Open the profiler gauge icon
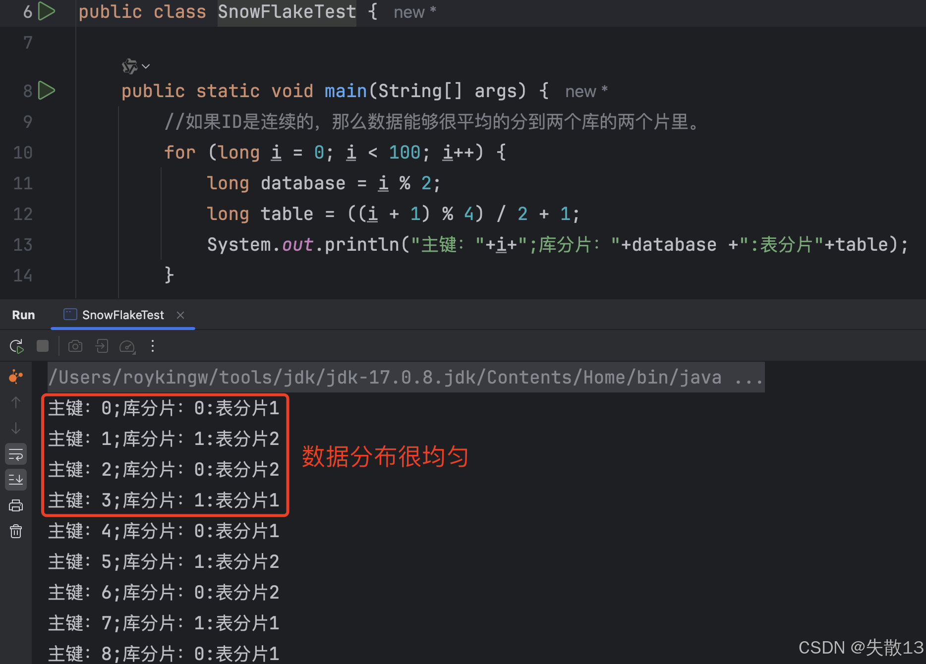 [x=127, y=346]
